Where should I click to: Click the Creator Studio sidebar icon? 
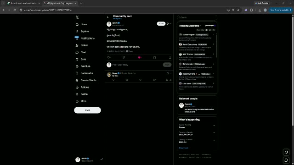(x=77, y=80)
